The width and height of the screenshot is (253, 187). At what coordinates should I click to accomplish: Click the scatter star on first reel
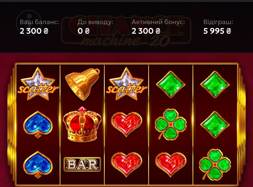tap(38, 84)
